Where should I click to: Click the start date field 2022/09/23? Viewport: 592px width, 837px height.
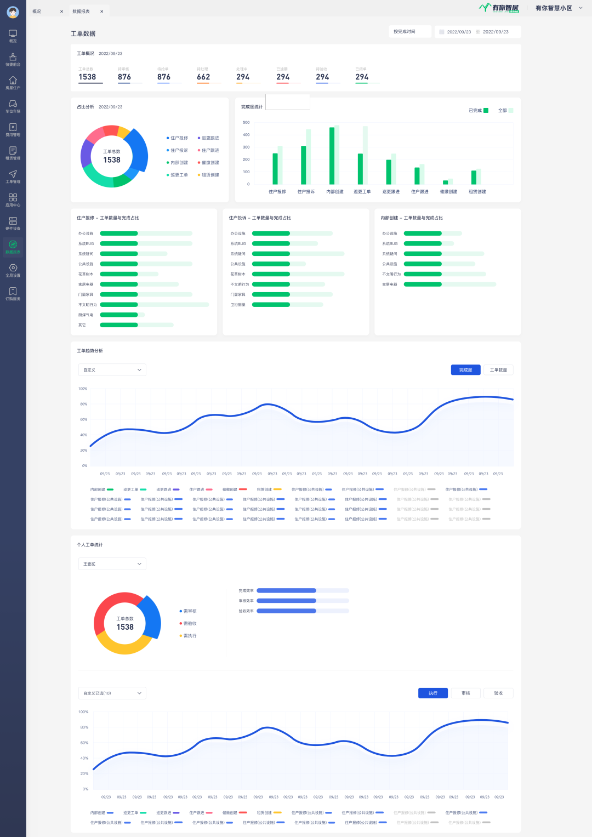pos(459,32)
